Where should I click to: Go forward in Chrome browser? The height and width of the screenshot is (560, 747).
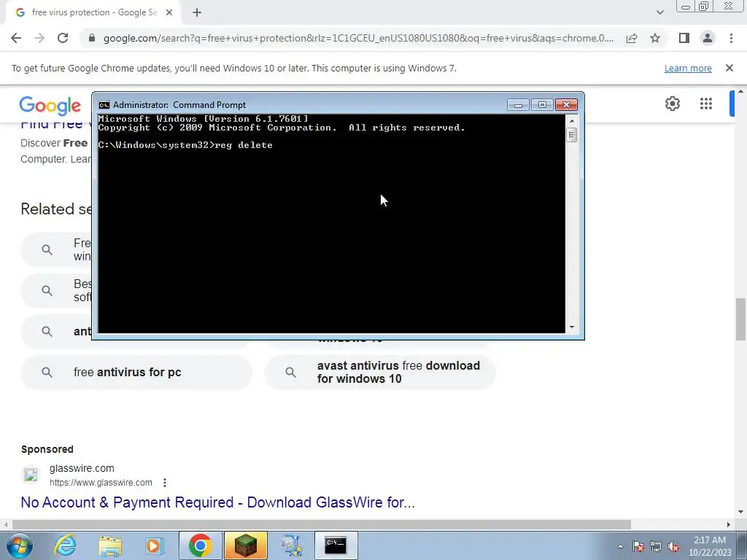pos(39,38)
